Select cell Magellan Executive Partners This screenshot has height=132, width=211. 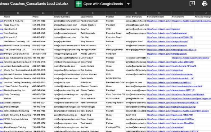click(x=18, y=78)
